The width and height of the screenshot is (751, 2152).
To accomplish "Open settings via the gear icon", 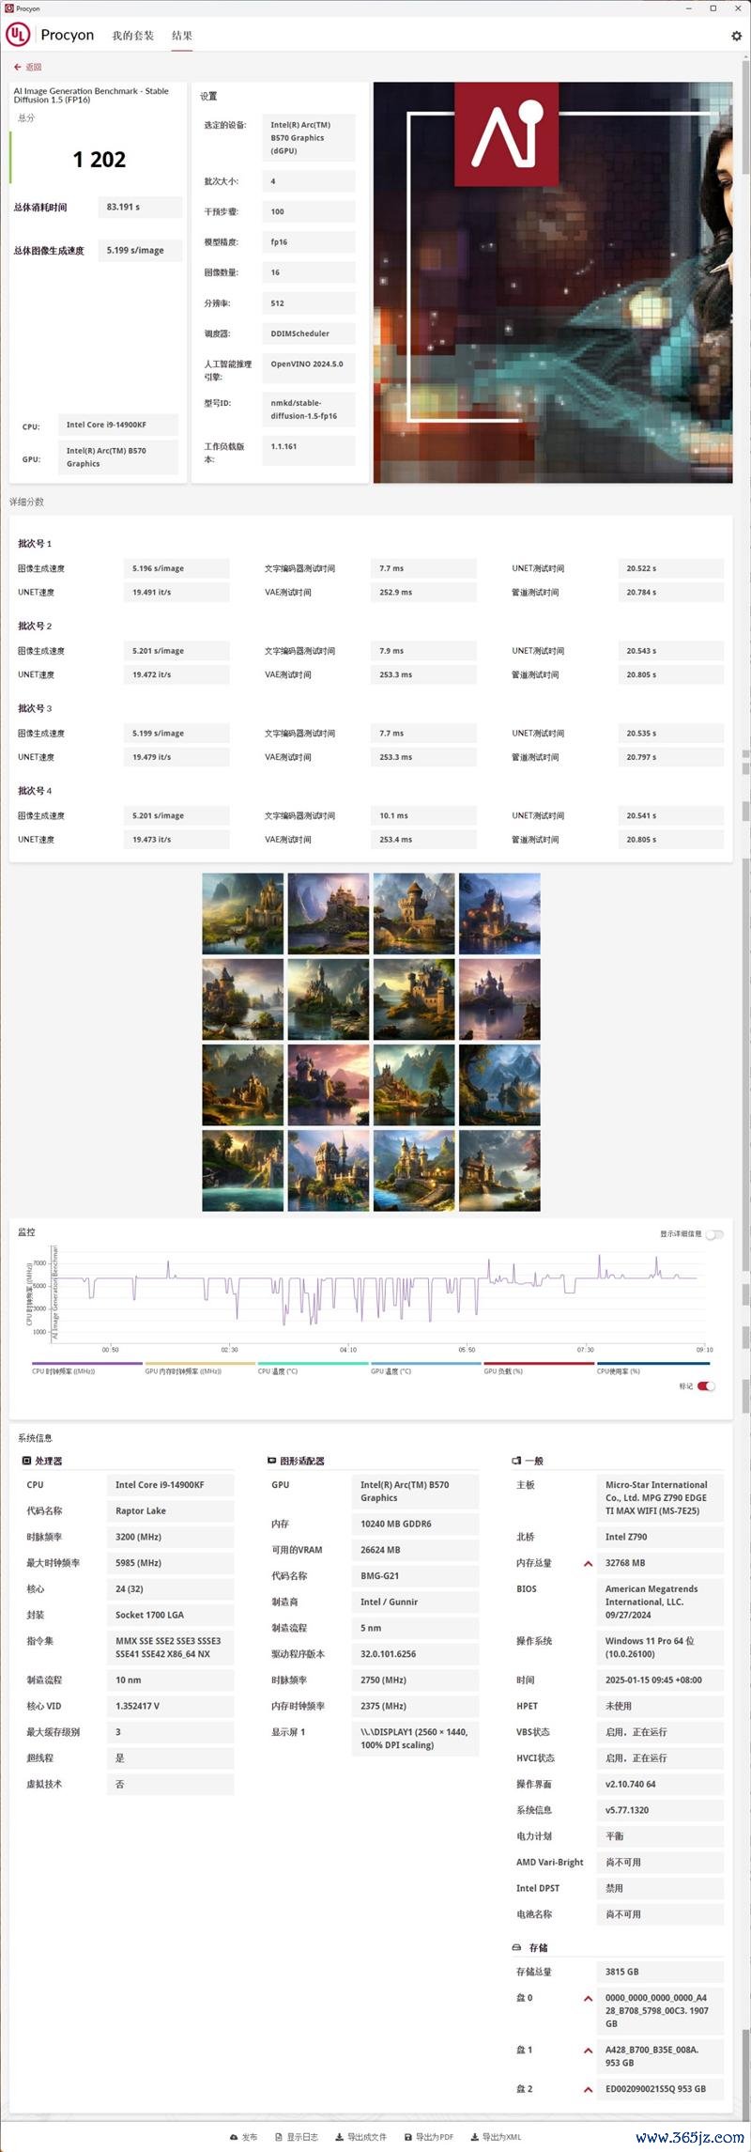I will pos(736,36).
